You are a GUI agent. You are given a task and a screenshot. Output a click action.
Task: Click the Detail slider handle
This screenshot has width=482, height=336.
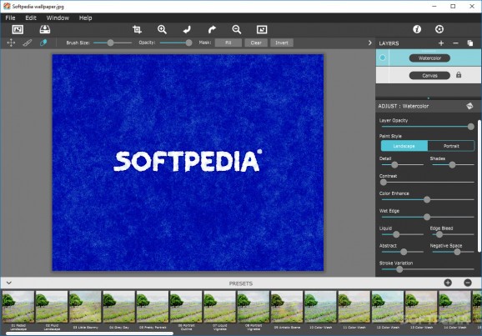pyautogui.click(x=394, y=165)
